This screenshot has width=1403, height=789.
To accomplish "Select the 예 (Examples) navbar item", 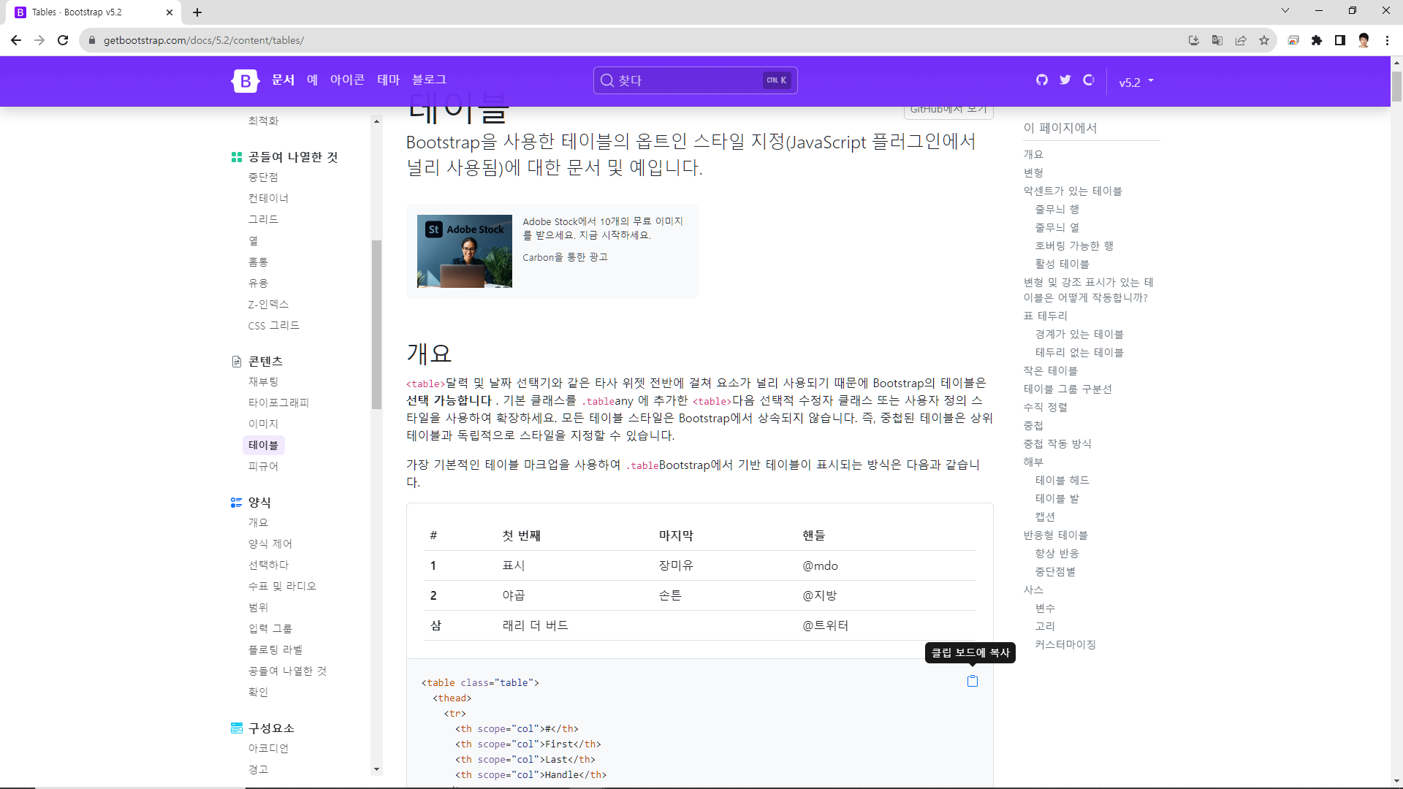I will coord(312,80).
